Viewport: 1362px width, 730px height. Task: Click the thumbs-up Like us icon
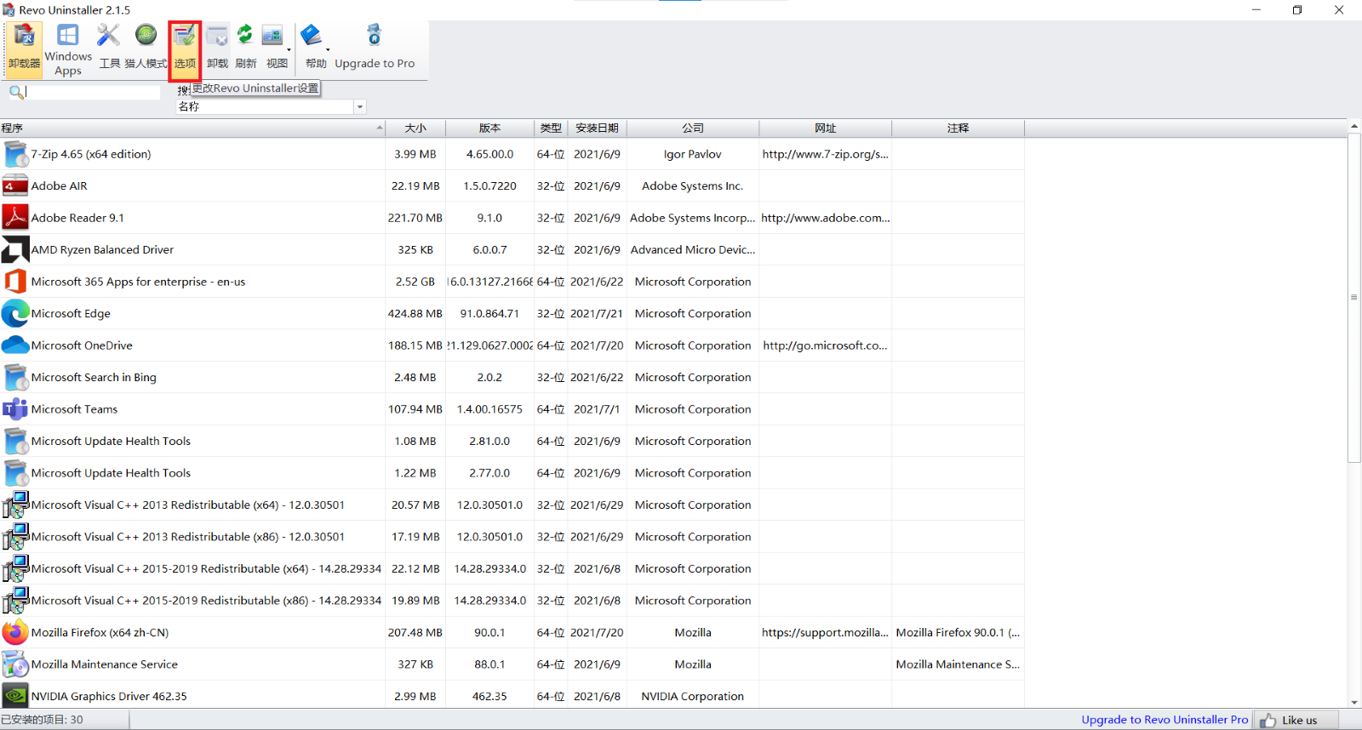coord(1268,721)
